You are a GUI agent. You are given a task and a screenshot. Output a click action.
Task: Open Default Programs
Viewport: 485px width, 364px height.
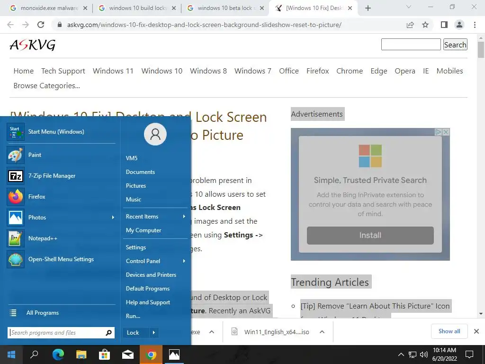click(x=148, y=289)
